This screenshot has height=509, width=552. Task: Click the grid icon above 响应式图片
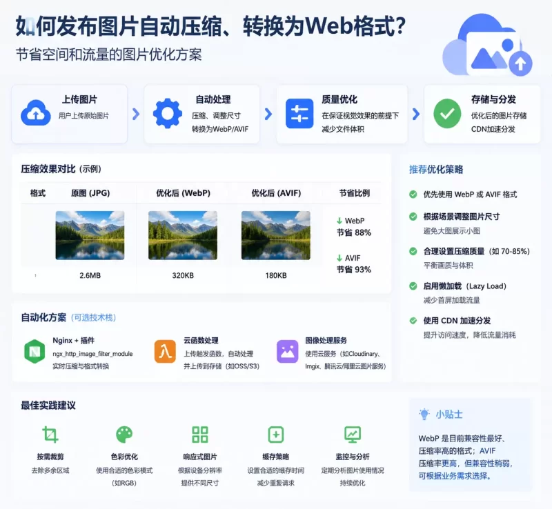(200, 435)
